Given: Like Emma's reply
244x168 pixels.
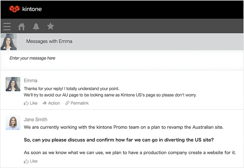Looking at the screenshot, I should (33, 103).
